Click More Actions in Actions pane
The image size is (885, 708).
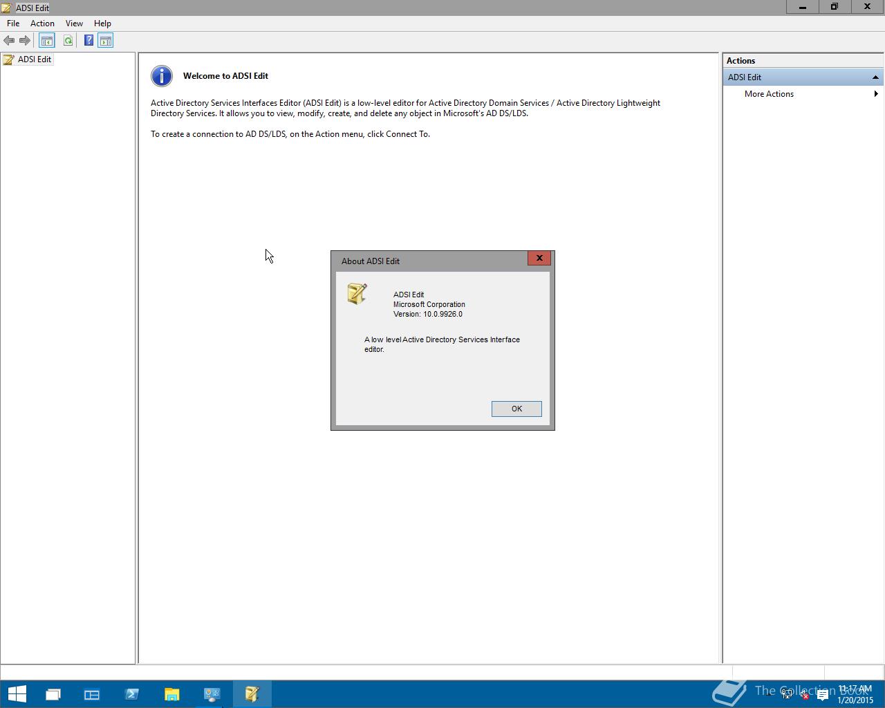pyautogui.click(x=769, y=94)
